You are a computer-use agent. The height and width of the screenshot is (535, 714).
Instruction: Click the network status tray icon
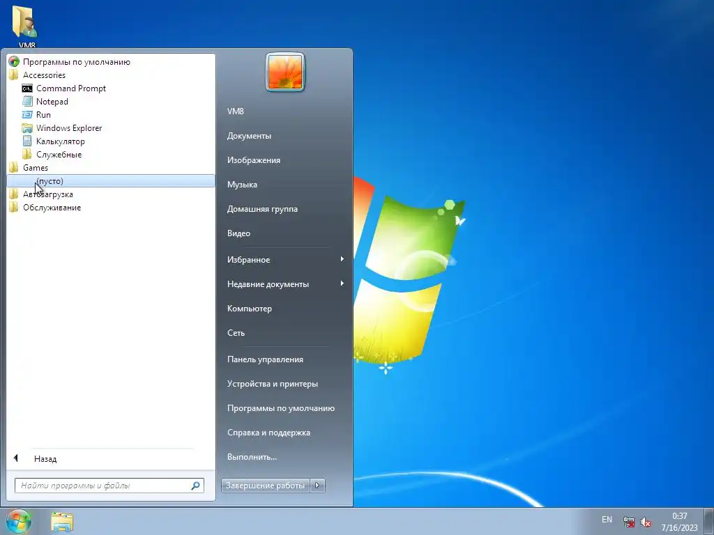(x=629, y=522)
